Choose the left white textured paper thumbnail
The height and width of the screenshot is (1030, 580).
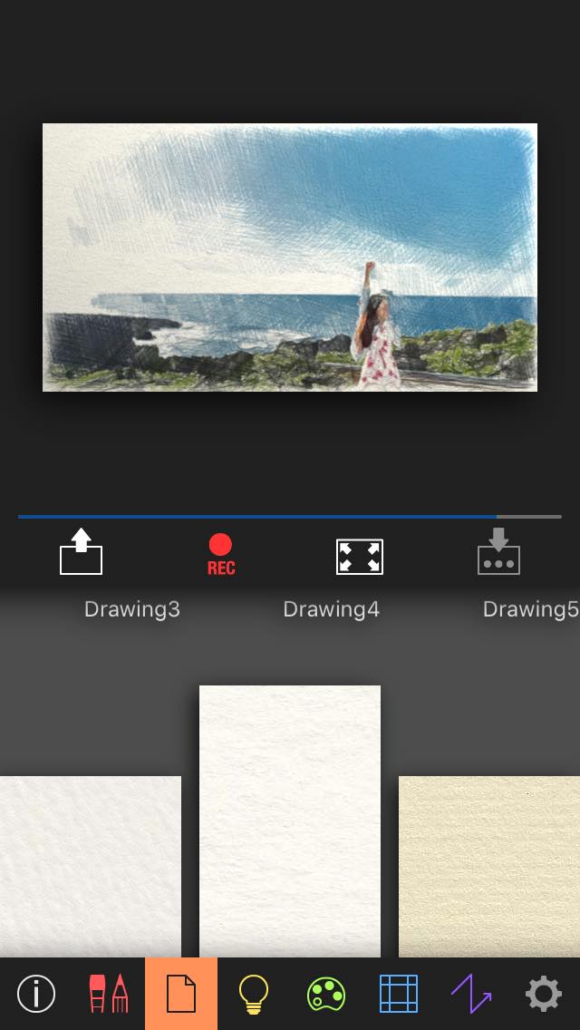91,867
